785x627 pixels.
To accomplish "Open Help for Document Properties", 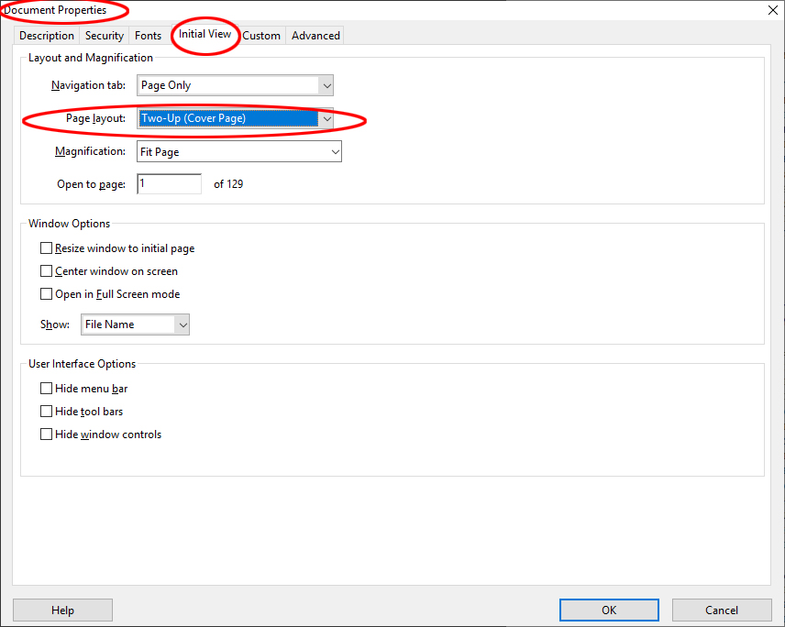I will tap(62, 610).
